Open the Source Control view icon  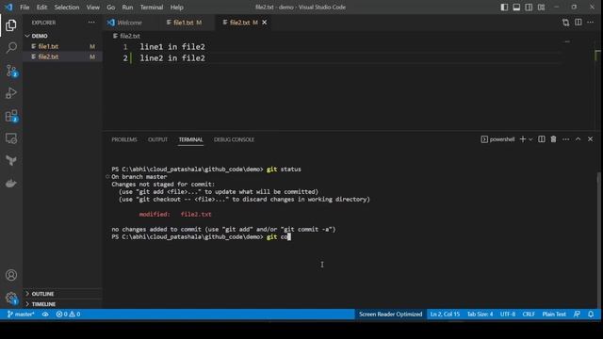tap(11, 71)
